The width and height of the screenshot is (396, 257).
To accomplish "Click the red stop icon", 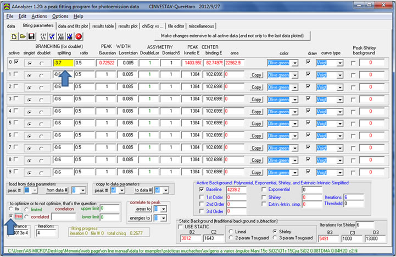I will click(x=79, y=36).
